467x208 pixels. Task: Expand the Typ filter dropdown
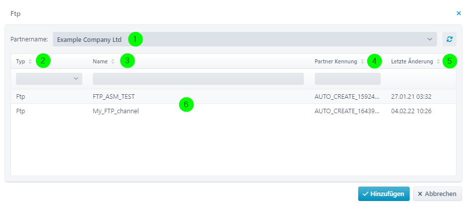click(49, 79)
